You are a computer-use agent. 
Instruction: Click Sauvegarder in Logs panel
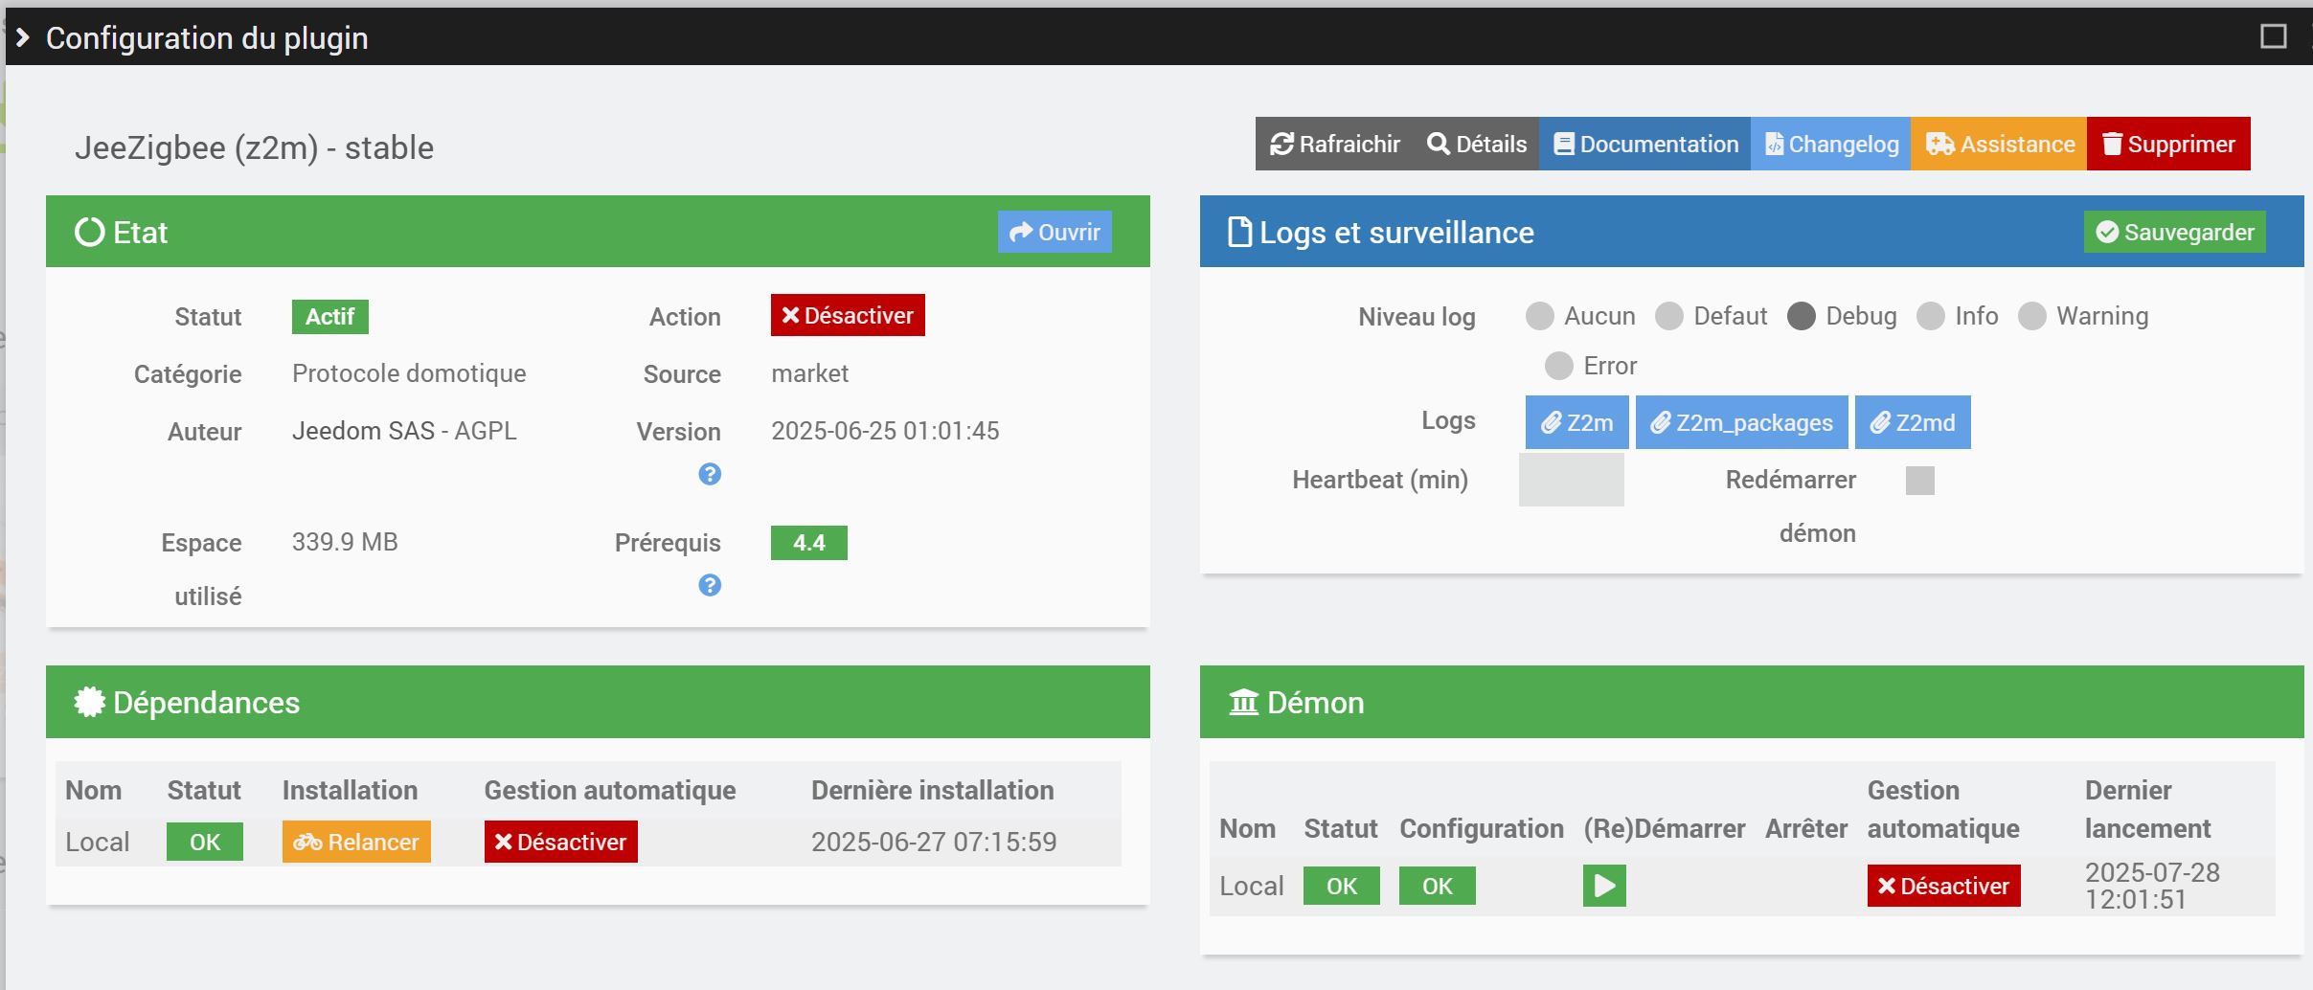(2174, 232)
